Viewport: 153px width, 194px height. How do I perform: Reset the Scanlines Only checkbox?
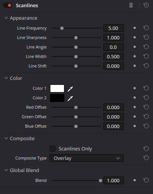click(146, 149)
